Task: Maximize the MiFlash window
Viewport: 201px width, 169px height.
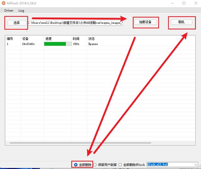Action: pos(184,3)
